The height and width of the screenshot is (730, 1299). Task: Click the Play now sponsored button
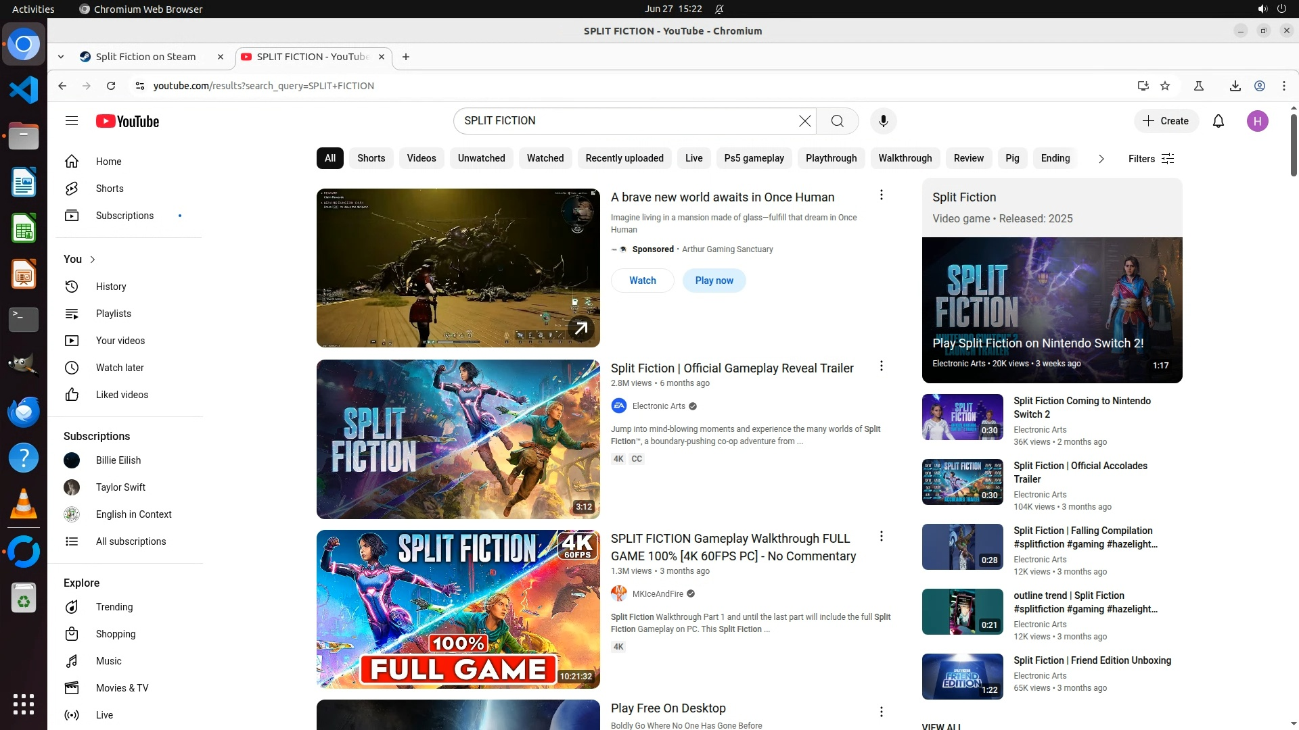click(714, 281)
